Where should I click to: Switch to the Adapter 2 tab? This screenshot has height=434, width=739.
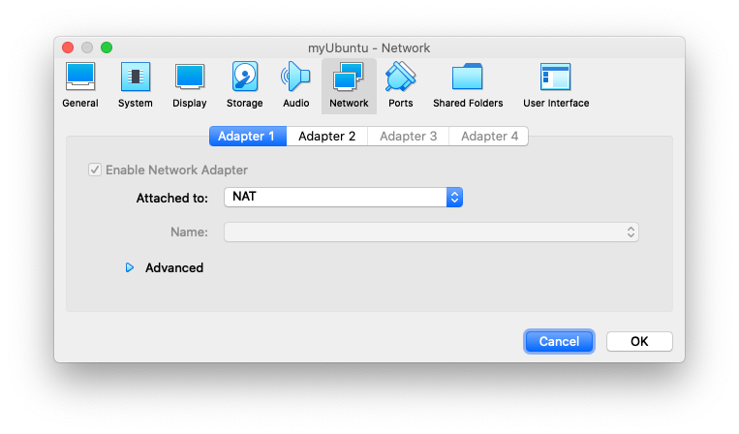point(327,137)
